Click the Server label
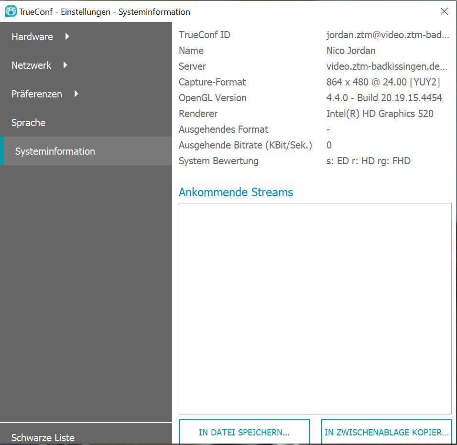This screenshot has height=445, width=457. [x=192, y=66]
